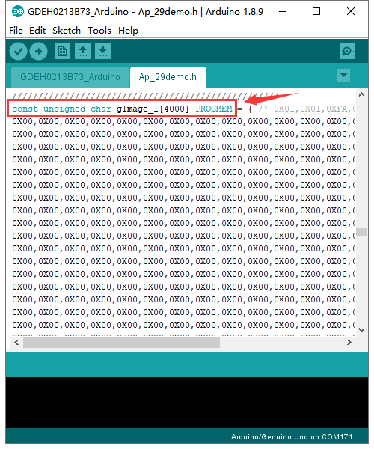
Task: Click the Arduino logo in title bar
Action: point(18,12)
